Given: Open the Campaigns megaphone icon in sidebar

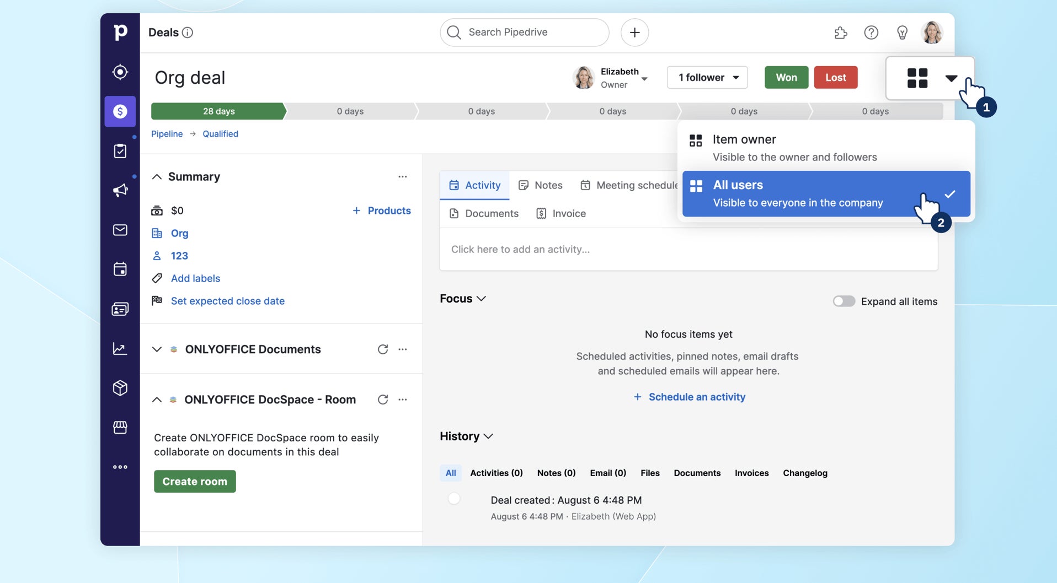Looking at the screenshot, I should coord(120,190).
